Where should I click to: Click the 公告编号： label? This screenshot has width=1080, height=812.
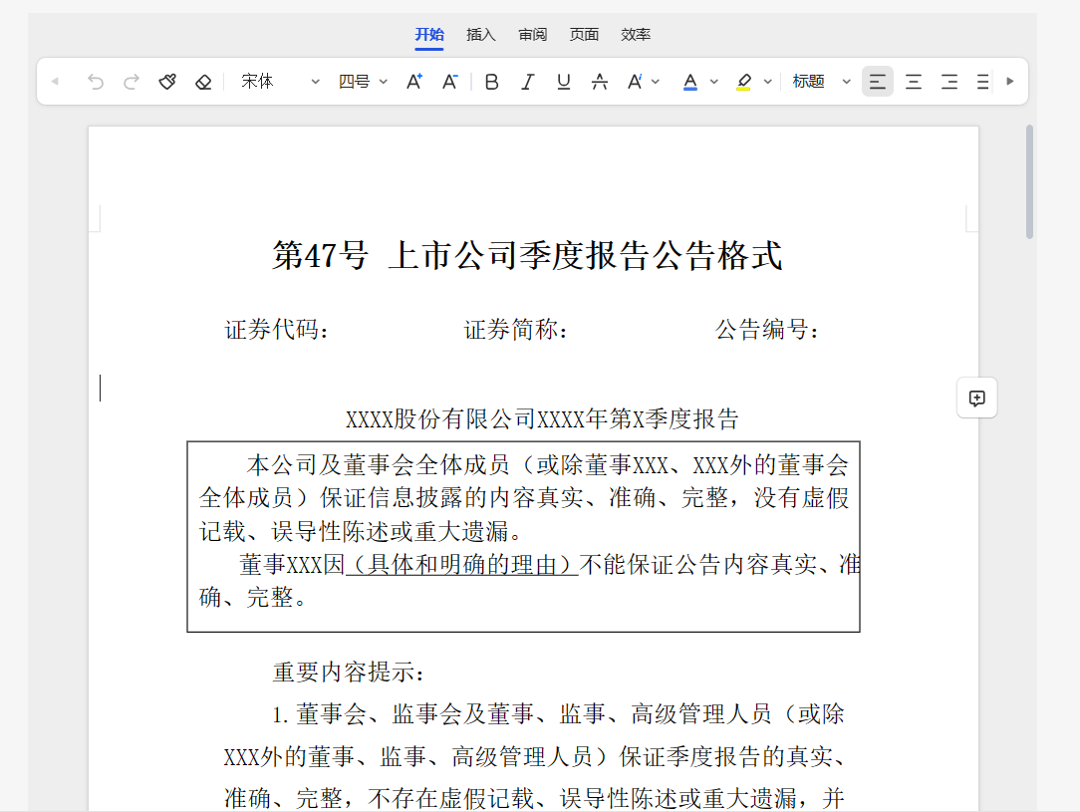coord(768,330)
